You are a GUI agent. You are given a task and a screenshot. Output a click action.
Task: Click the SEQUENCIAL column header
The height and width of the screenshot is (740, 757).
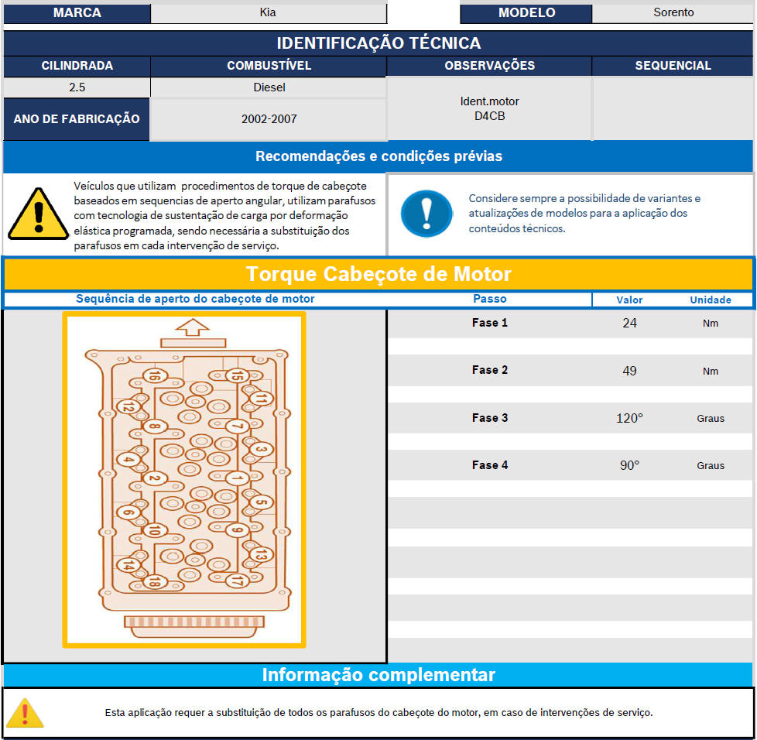(x=673, y=66)
